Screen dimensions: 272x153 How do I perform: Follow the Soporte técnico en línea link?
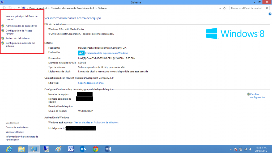pos(91,83)
